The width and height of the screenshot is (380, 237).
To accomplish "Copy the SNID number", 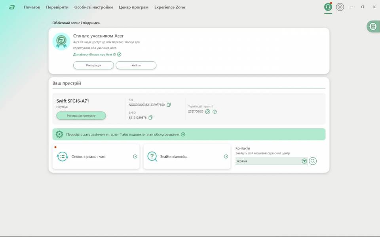I will pyautogui.click(x=150, y=118).
